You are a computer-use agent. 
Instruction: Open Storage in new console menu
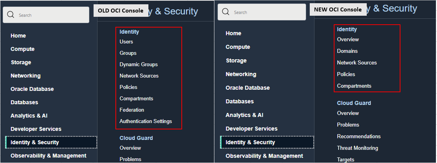236,60
